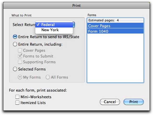Select Form 1040 in the Forms list
This screenshot has height=115, width=153.
pyautogui.click(x=115, y=31)
